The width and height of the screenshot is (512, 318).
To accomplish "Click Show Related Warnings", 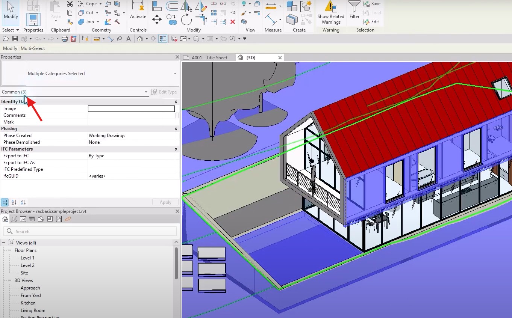I will click(x=330, y=13).
